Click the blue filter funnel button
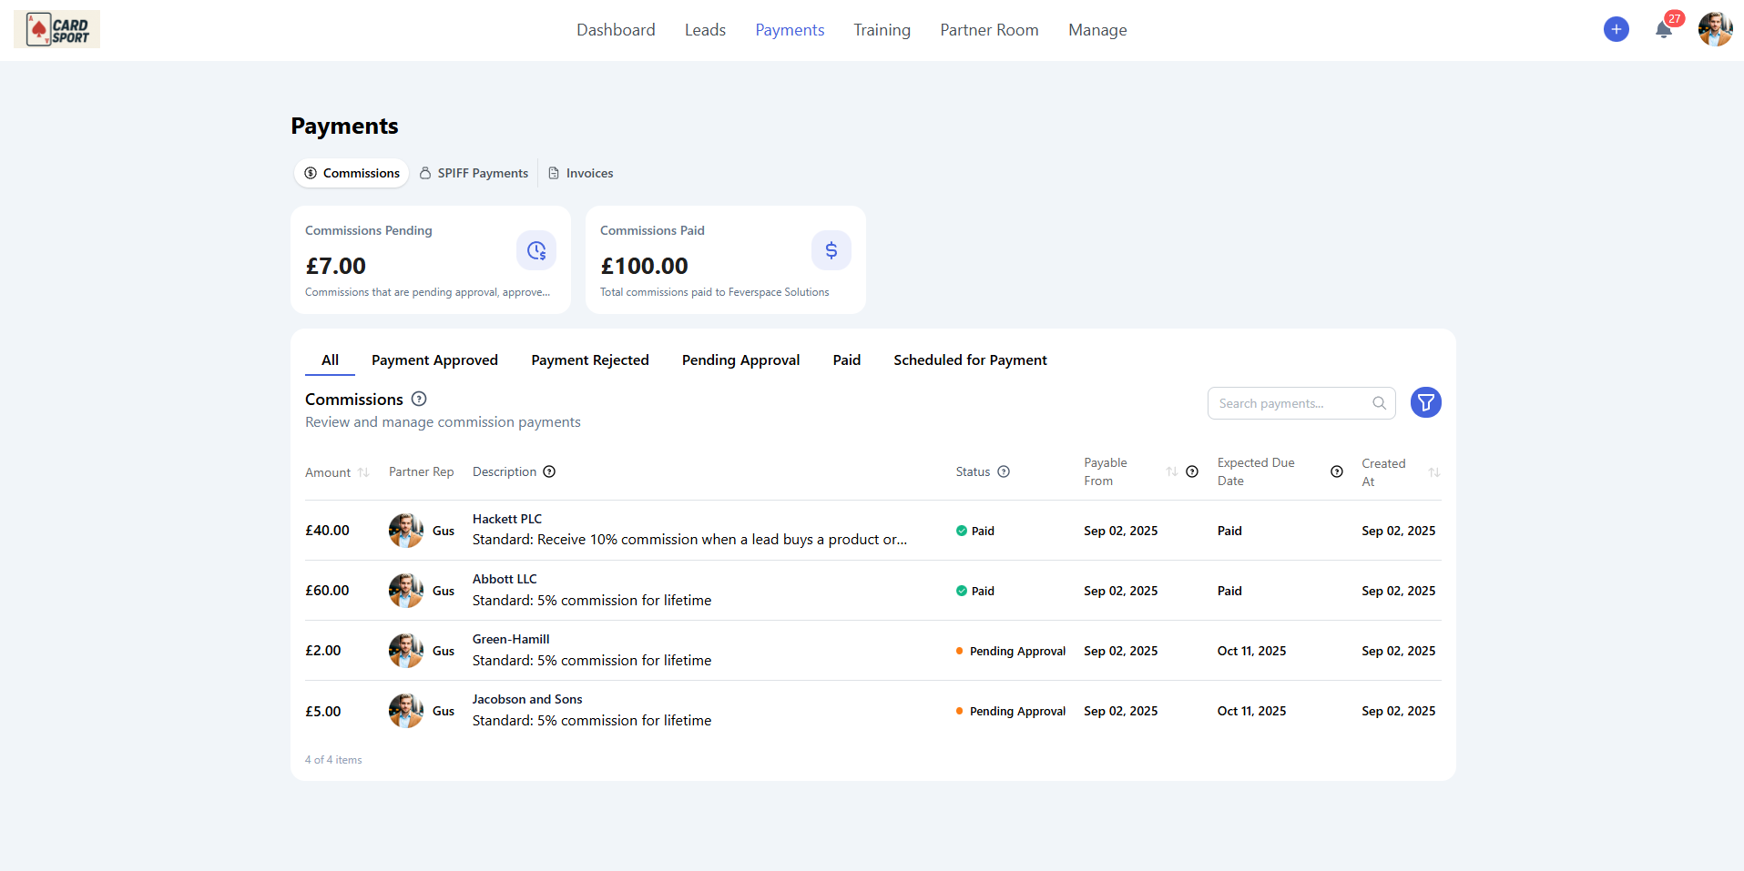 pyautogui.click(x=1425, y=402)
